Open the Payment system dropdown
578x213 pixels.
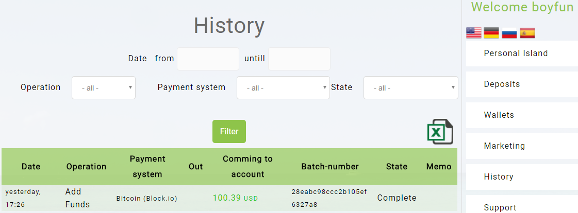pyautogui.click(x=283, y=88)
